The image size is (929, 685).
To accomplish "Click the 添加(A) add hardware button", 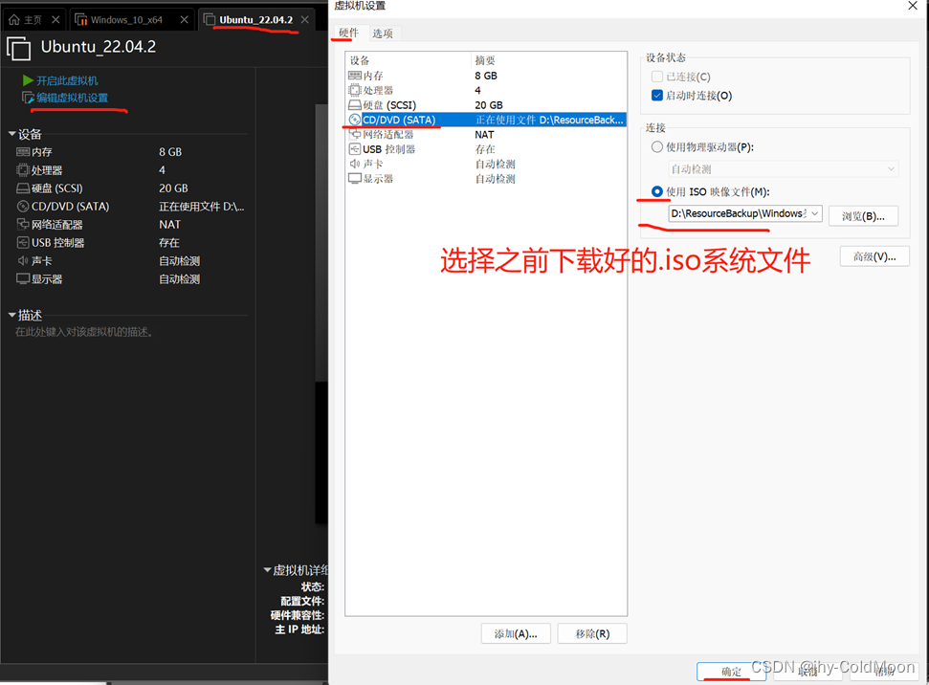I will tap(515, 632).
